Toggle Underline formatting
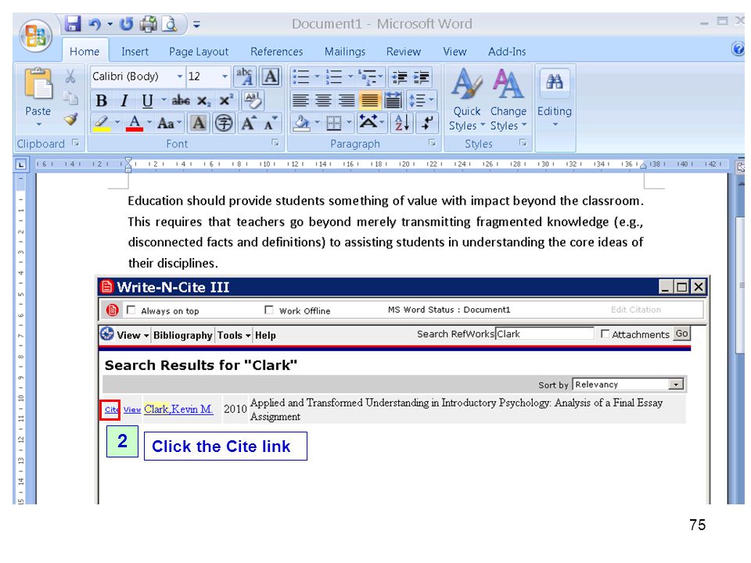The width and height of the screenshot is (751, 563). point(147,101)
